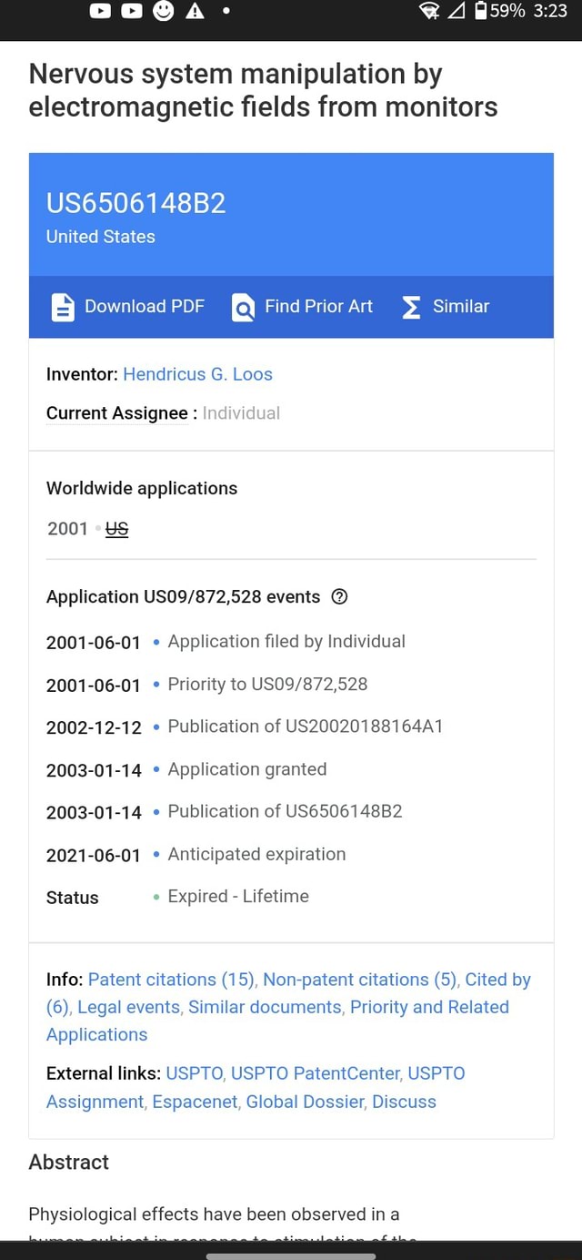Tap the first YouTube notification icon
582x1260 pixels.
coord(100,11)
